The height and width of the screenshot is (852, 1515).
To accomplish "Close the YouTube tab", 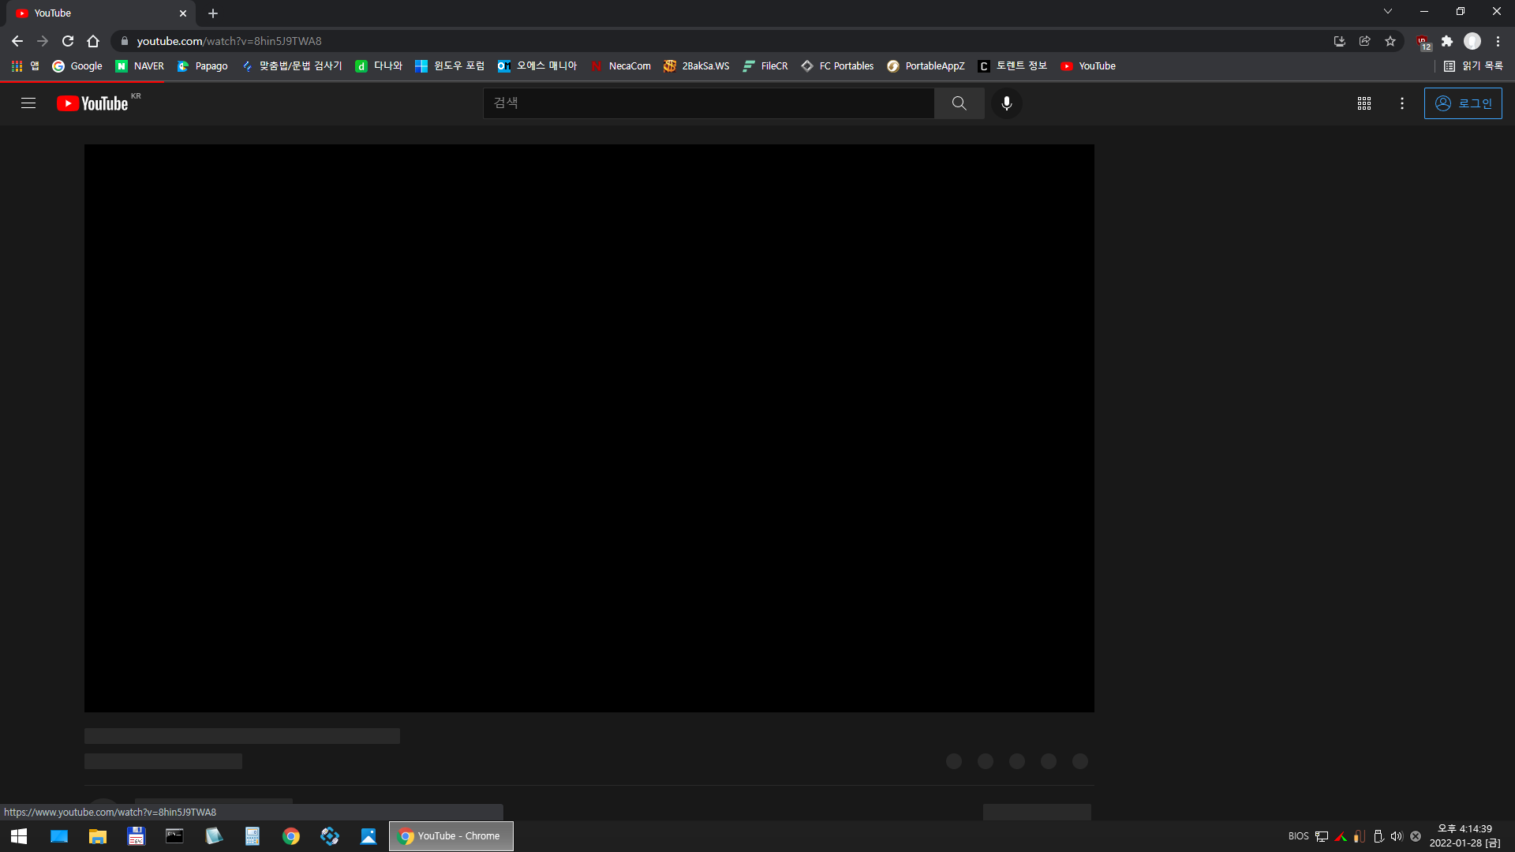I will tap(183, 13).
